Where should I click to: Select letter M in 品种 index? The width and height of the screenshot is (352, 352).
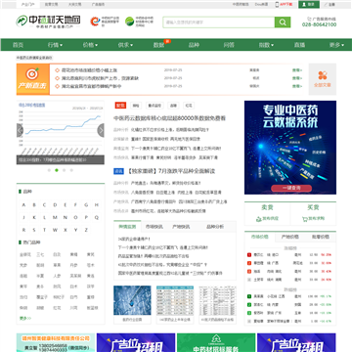[55, 217]
